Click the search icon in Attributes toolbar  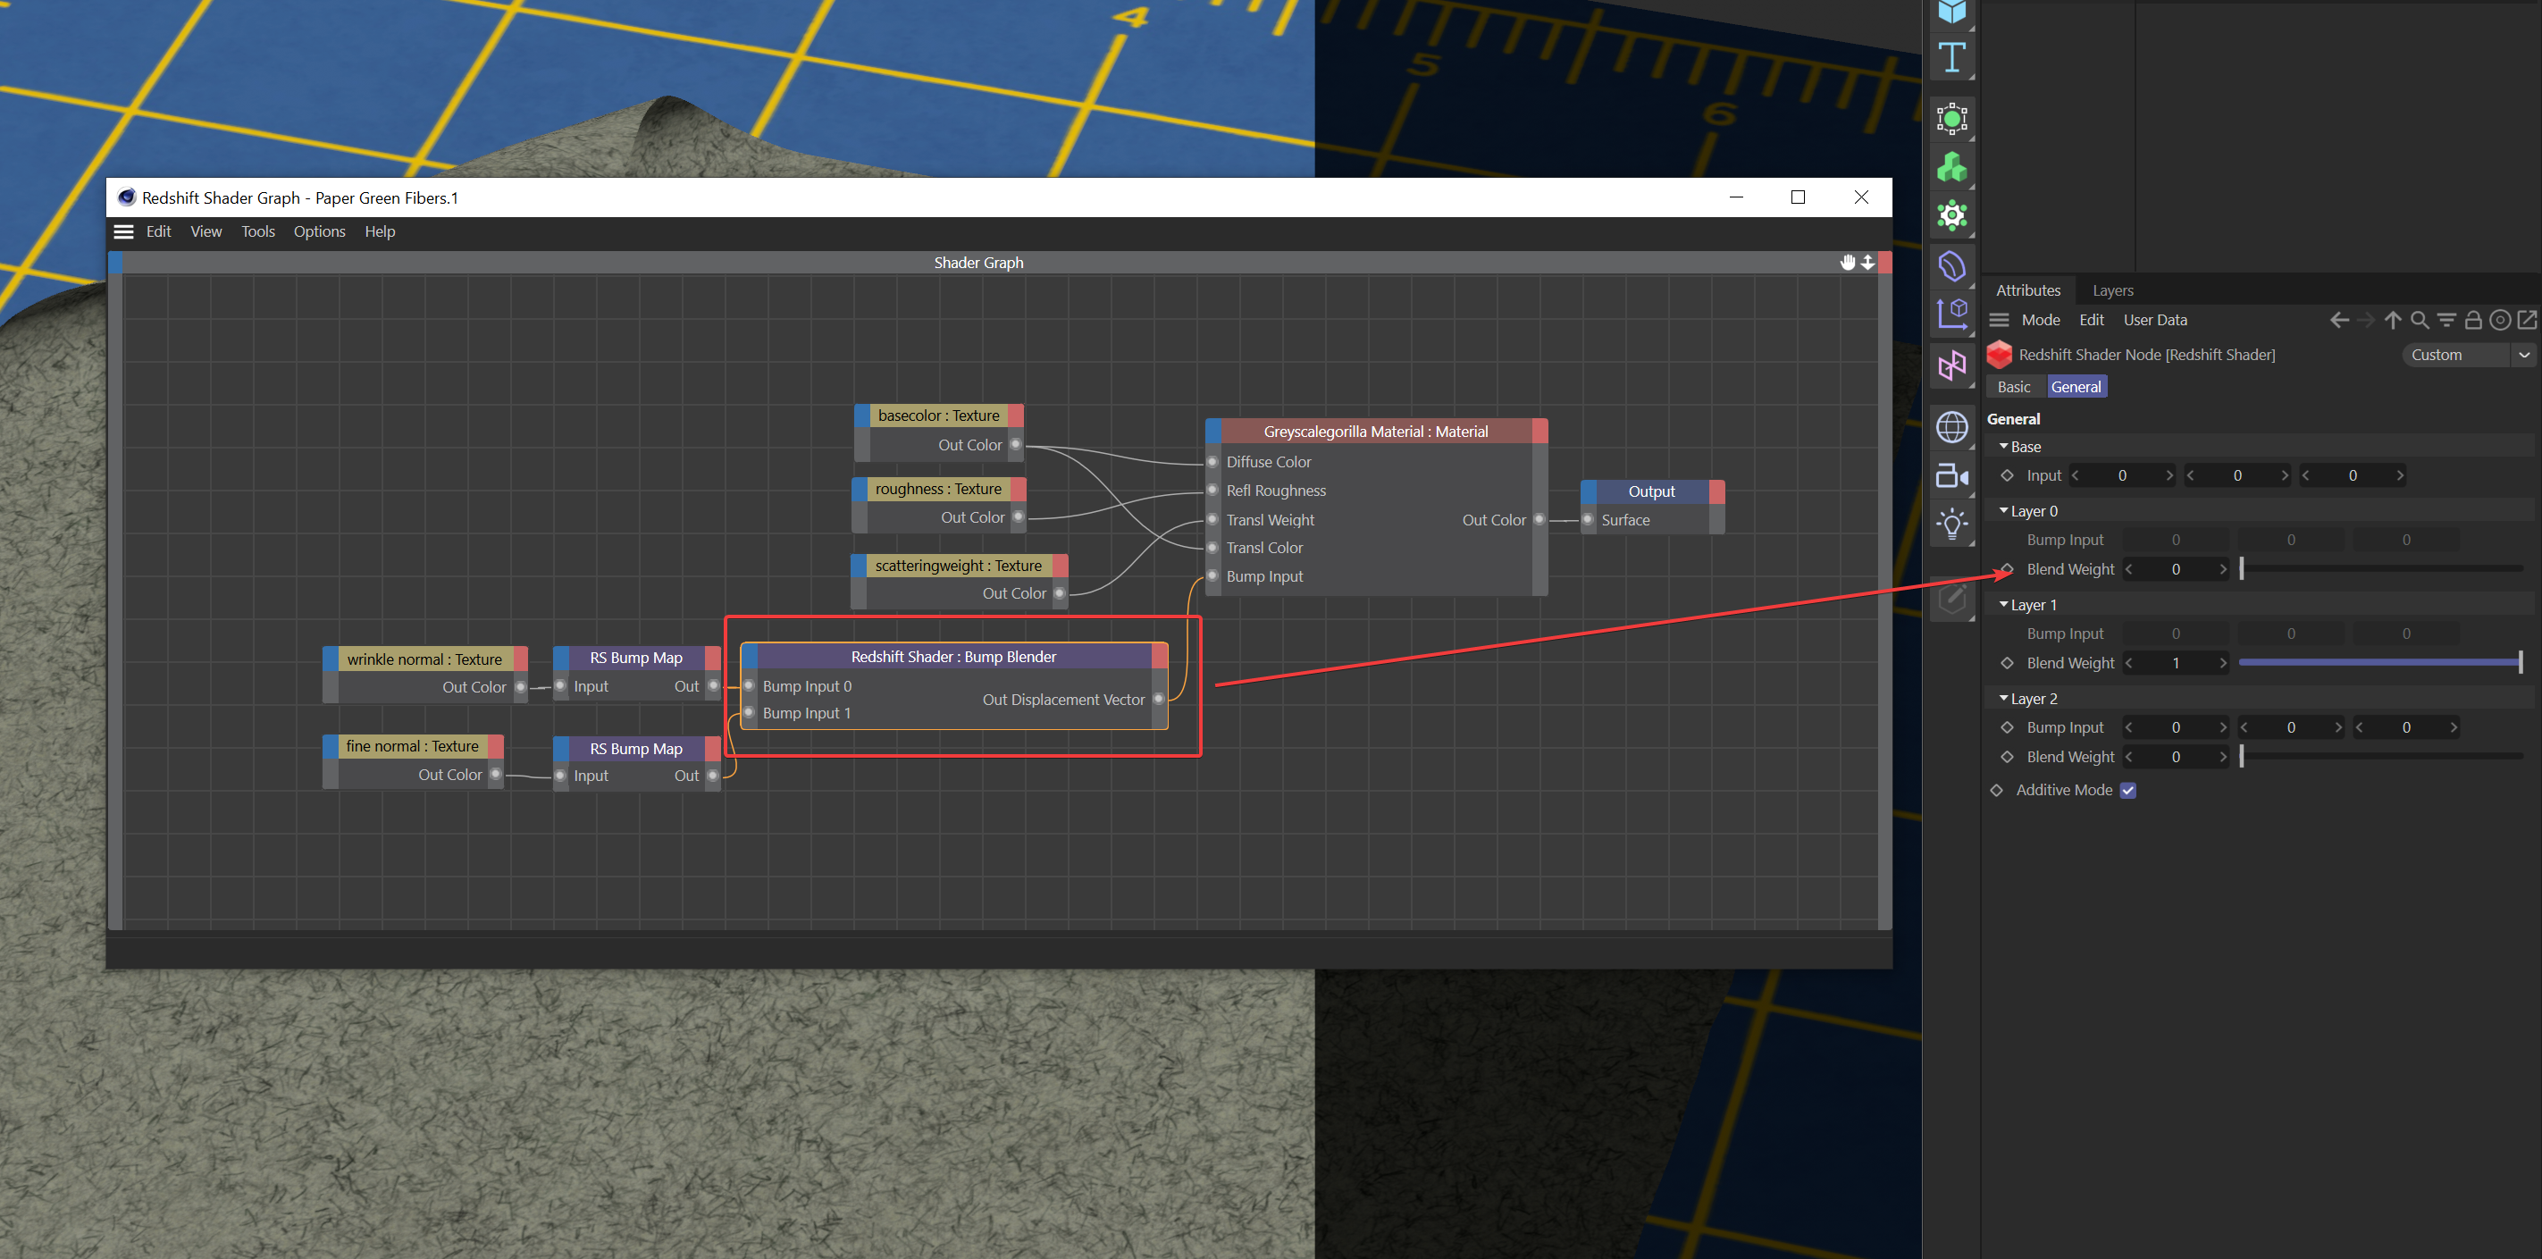click(2419, 320)
